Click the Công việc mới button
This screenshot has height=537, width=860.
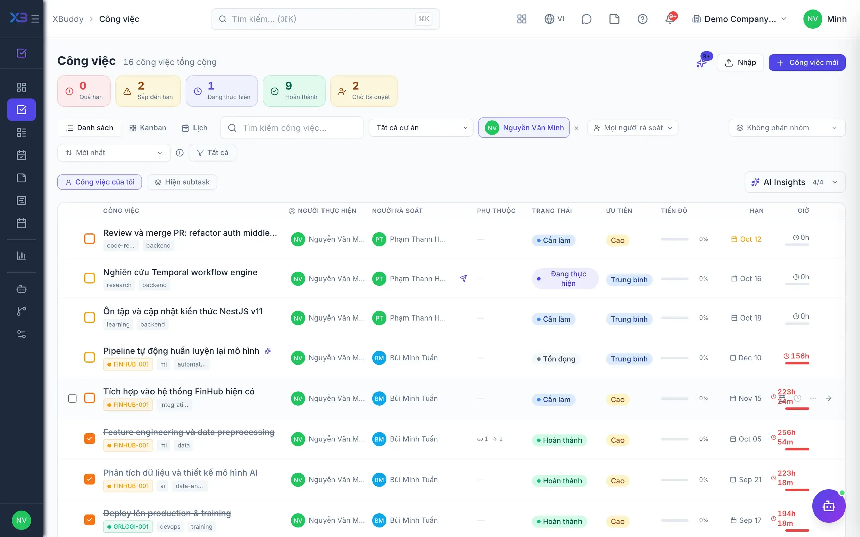point(807,62)
